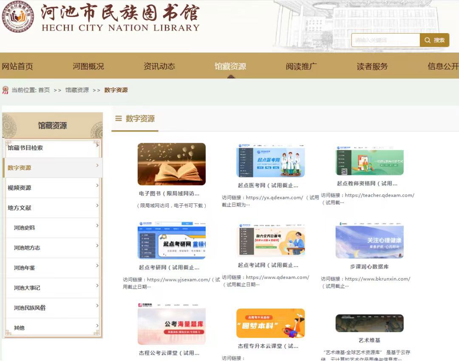Screen dimensions: 459x361
Task: Click the 首页 breadcrumb link
Action: tap(44, 90)
